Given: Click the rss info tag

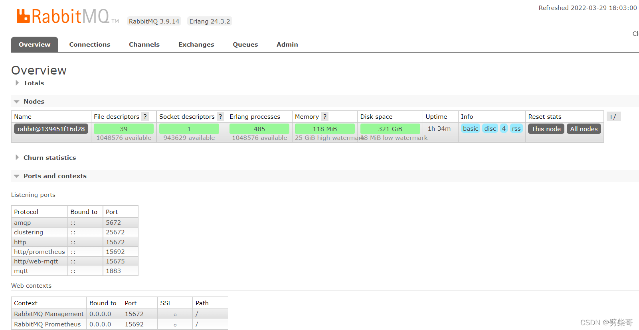Looking at the screenshot, I should click(x=516, y=128).
